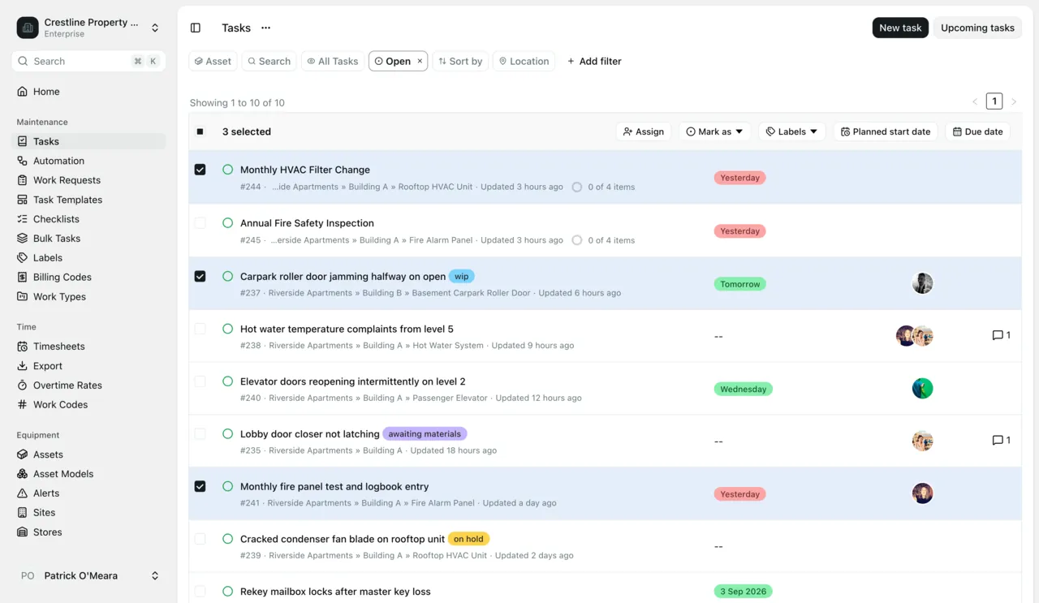
Task: Expand the Crestline Property workspace switcher
Action: click(x=155, y=28)
